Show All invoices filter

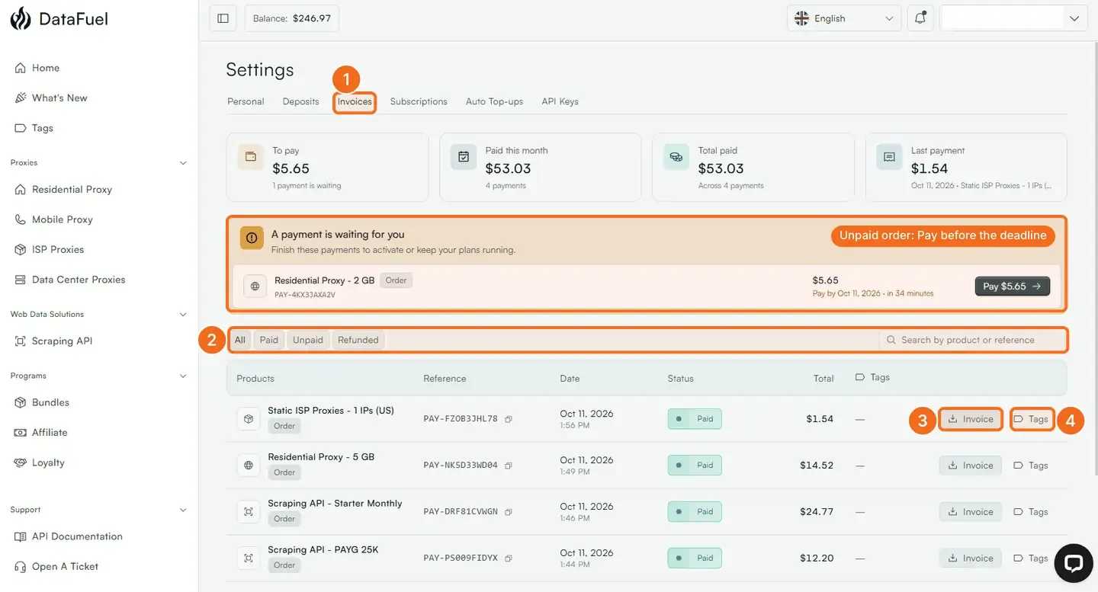tap(240, 340)
